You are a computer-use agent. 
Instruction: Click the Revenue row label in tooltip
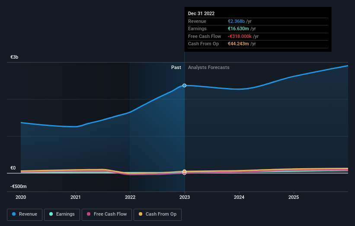[197, 21]
